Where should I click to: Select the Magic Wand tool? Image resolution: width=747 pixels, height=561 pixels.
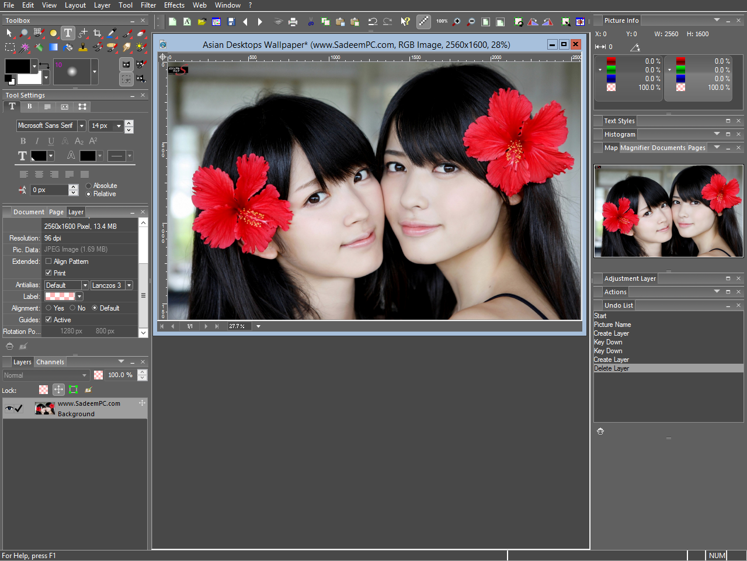(x=24, y=47)
